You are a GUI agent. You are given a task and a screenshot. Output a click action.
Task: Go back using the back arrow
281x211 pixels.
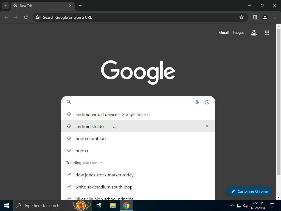pos(6,17)
